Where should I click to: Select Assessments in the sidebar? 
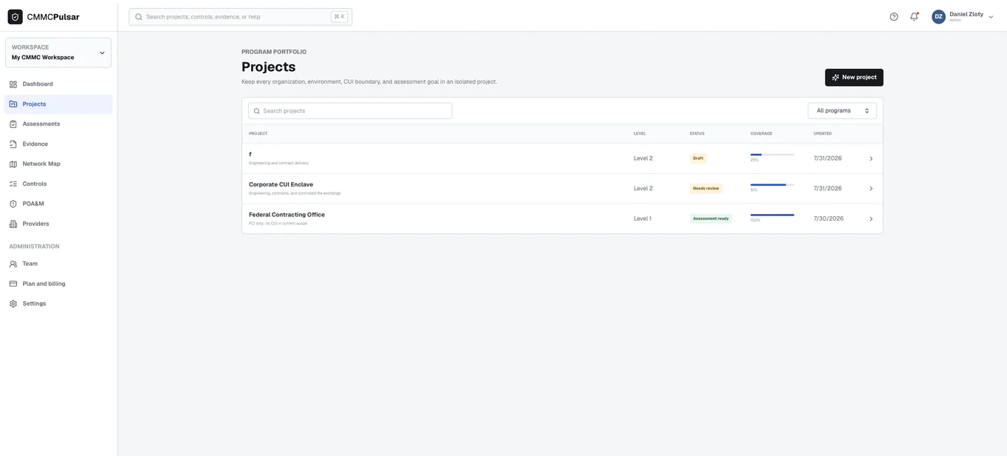click(58, 124)
